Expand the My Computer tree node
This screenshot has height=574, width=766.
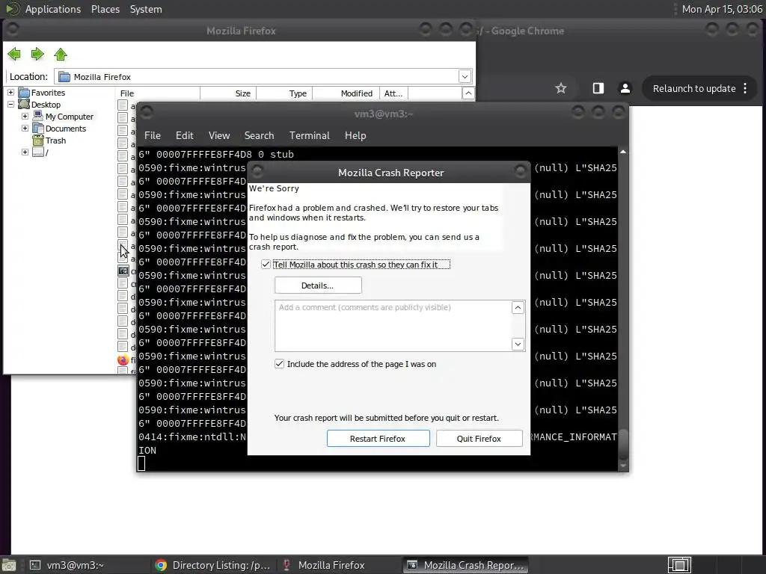[x=25, y=116]
